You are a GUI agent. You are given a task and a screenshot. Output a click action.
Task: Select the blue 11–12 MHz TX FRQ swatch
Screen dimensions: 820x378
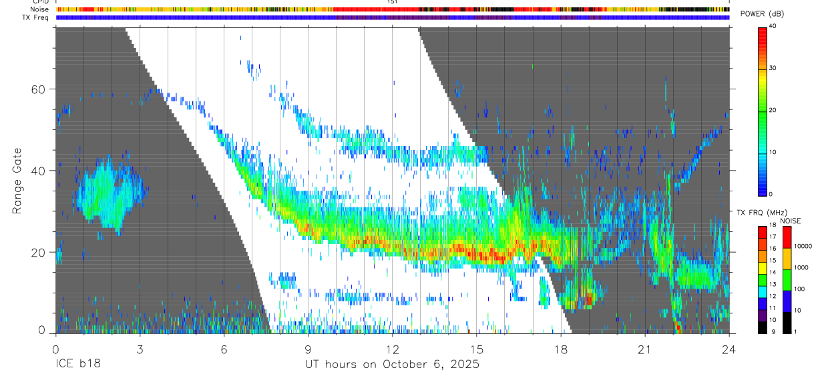762,304
